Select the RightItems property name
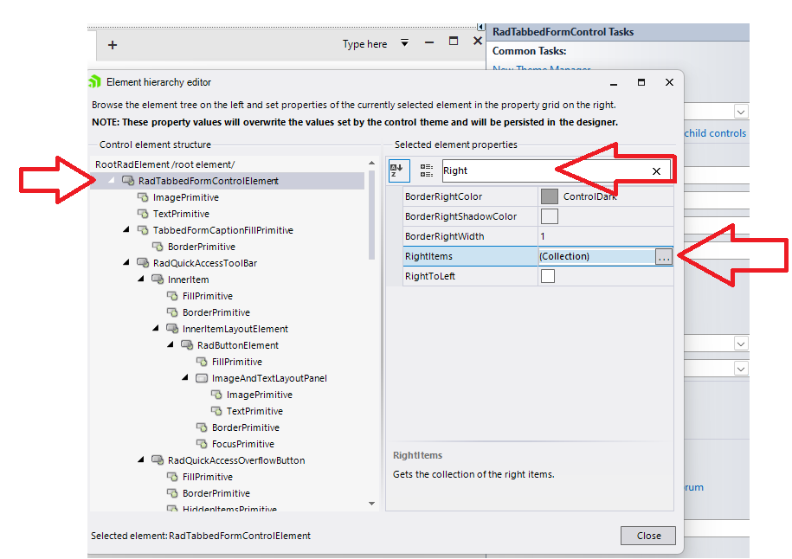Viewport: 792px width, 559px height. 428,256
